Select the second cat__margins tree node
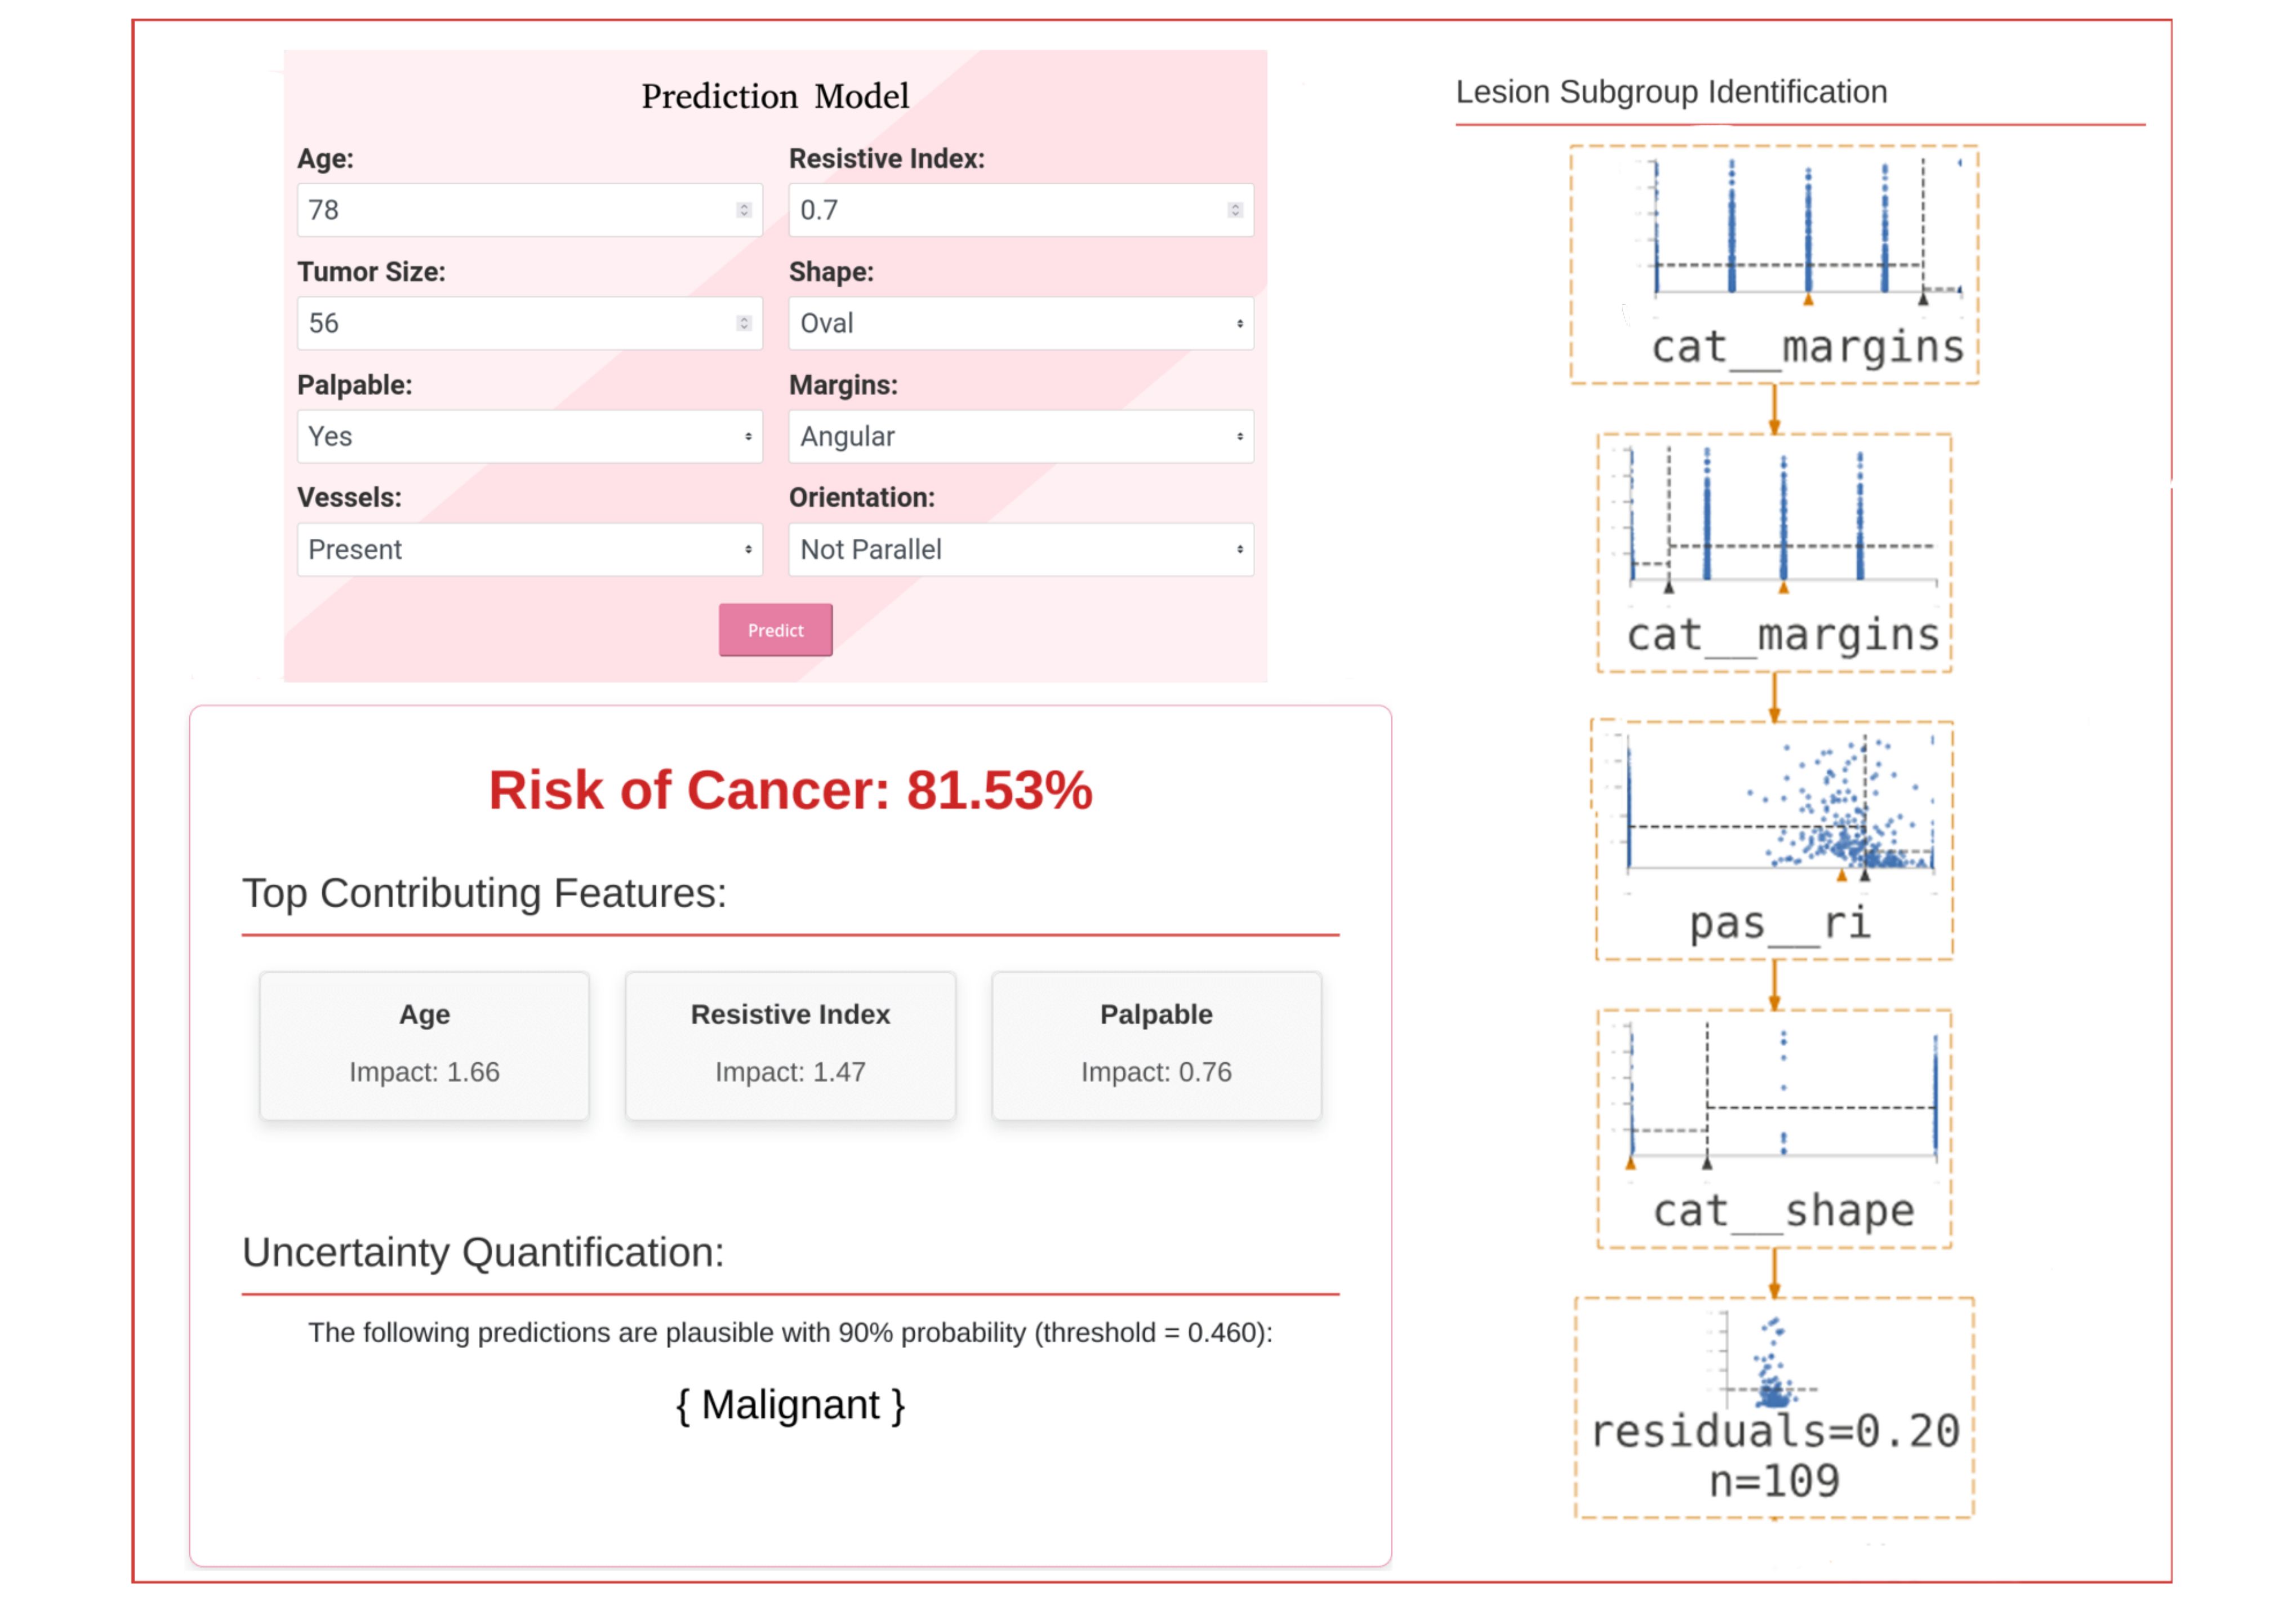 [1774, 552]
